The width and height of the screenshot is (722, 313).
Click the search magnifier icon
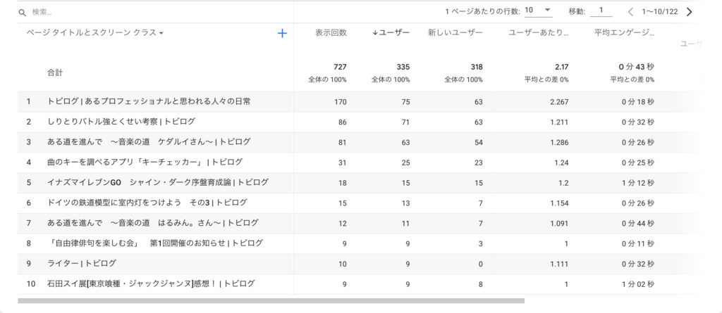point(22,13)
